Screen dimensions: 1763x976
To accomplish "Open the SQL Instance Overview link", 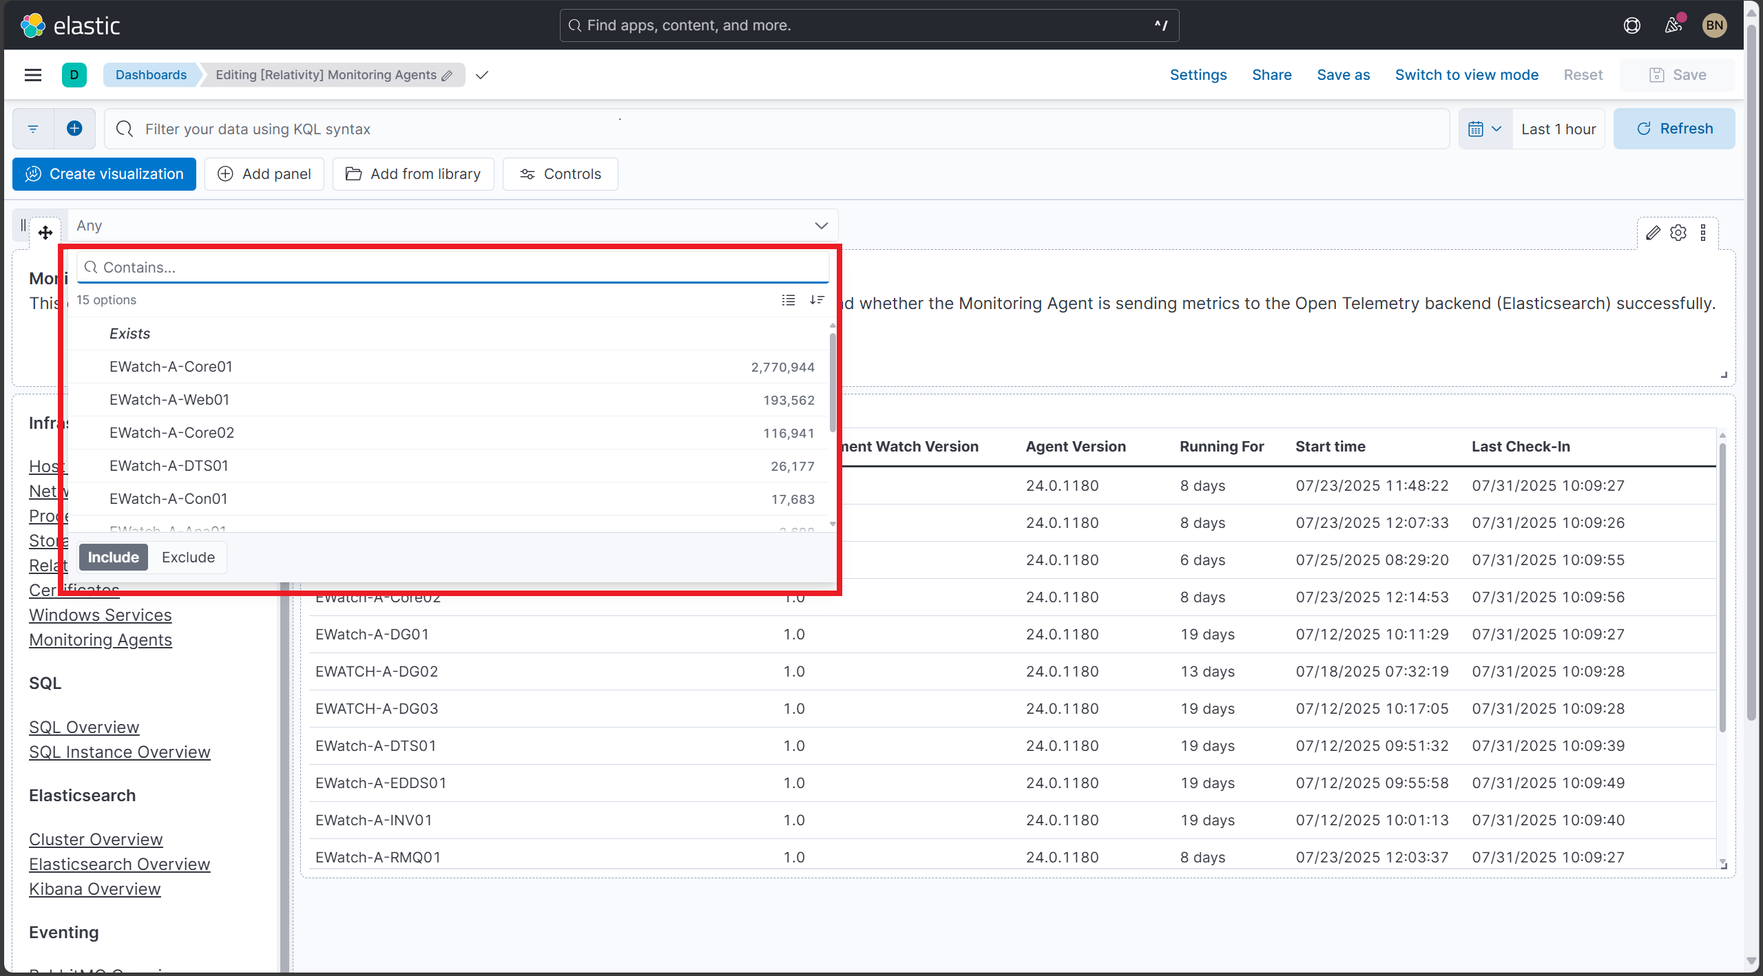I will tap(119, 752).
